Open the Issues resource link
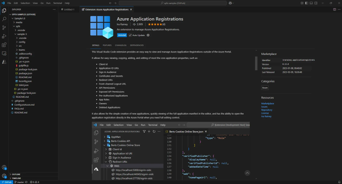Viewport: 342px width, 184px height. tap(264, 107)
